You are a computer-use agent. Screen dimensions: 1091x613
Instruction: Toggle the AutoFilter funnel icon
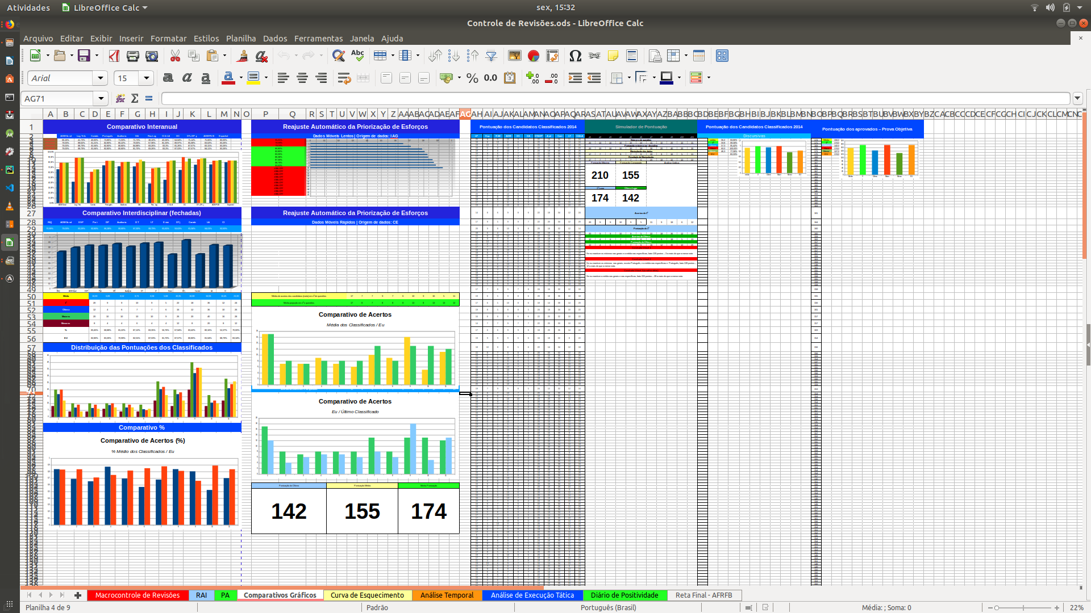coord(492,56)
